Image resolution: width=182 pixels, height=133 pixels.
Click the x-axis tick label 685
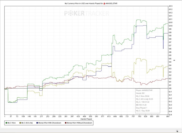point(121,116)
